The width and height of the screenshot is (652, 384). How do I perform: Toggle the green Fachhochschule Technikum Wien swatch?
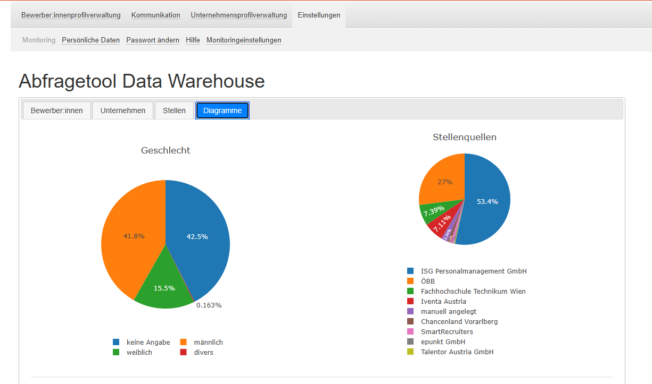(x=410, y=291)
